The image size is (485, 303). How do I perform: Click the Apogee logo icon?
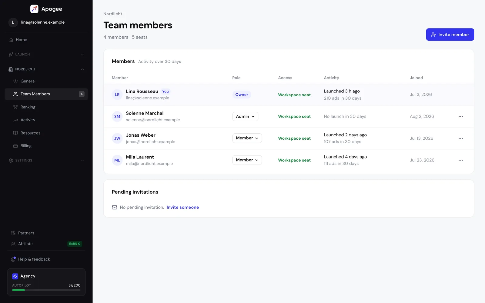click(x=34, y=9)
